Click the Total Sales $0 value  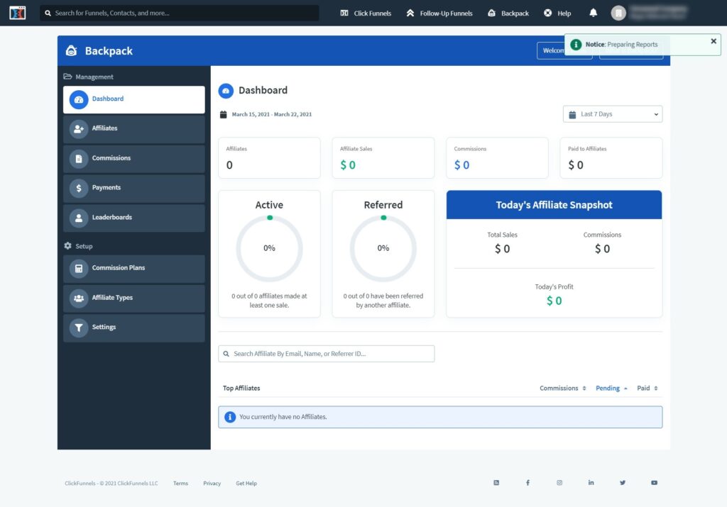click(502, 249)
